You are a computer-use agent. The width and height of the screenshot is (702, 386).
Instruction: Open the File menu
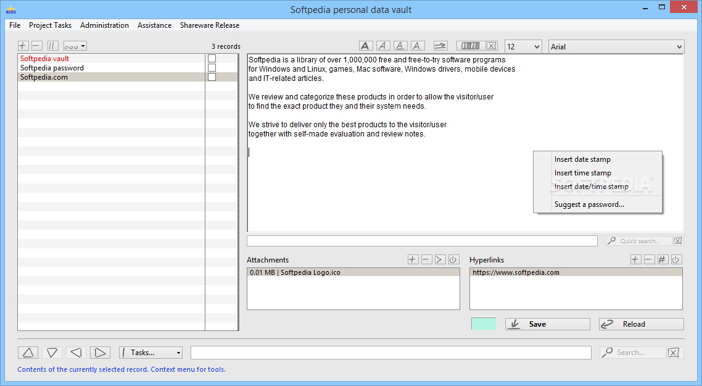15,25
